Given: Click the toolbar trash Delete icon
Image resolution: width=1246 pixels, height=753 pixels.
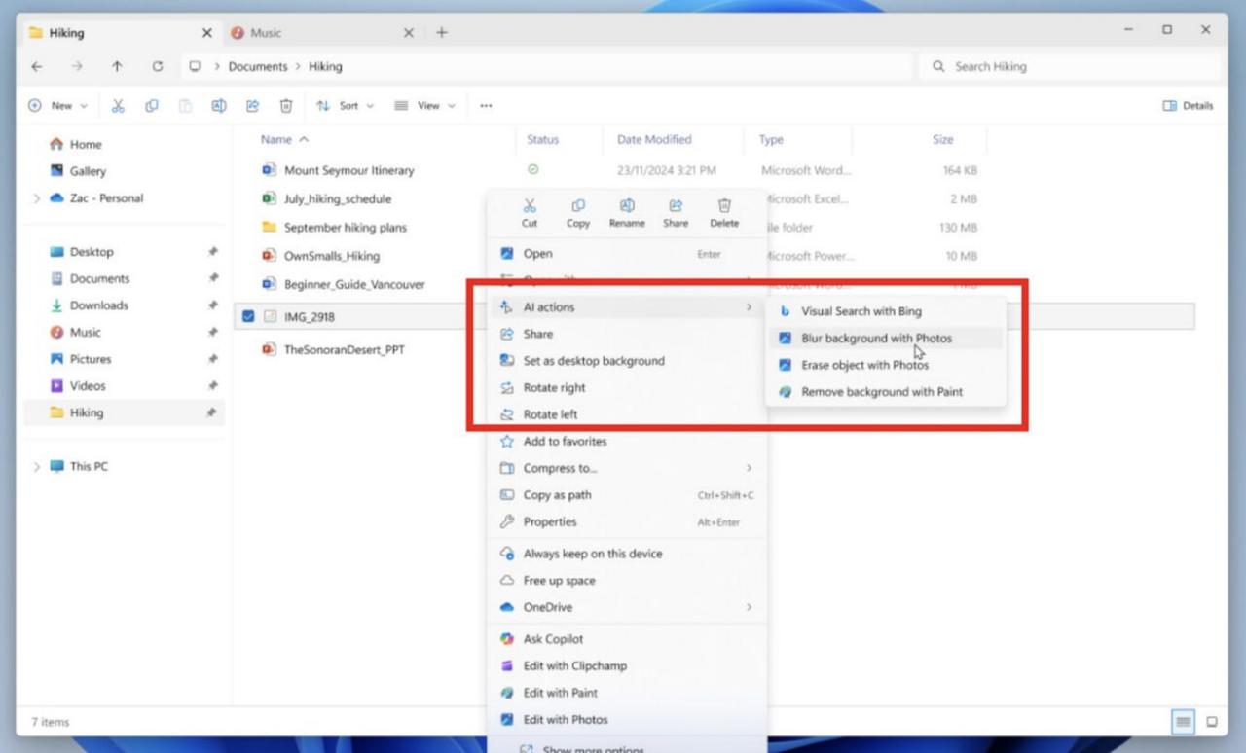Looking at the screenshot, I should click(x=286, y=106).
